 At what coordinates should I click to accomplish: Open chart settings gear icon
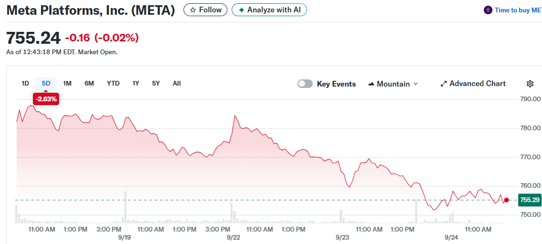point(530,84)
